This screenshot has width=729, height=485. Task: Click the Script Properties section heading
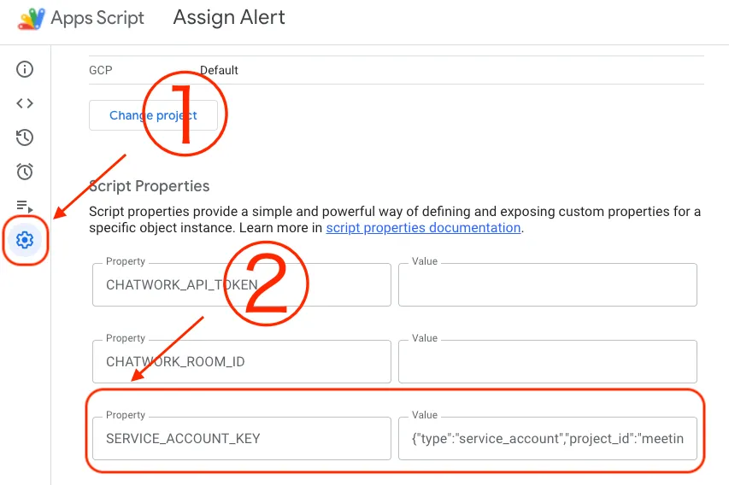(149, 186)
